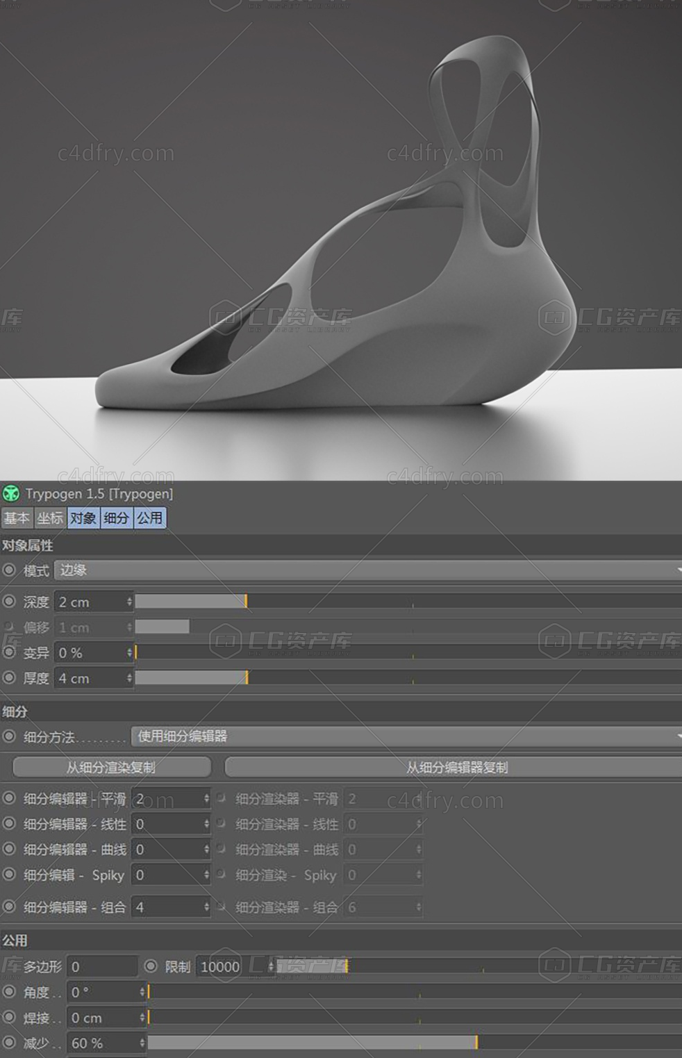Adjust the 深度 slider bar
Image resolution: width=682 pixels, height=1058 pixels.
click(x=408, y=601)
